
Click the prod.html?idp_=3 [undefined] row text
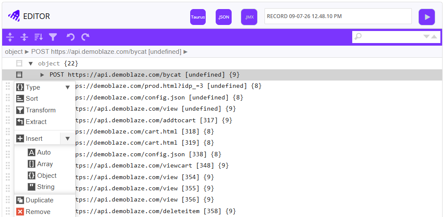(169, 86)
